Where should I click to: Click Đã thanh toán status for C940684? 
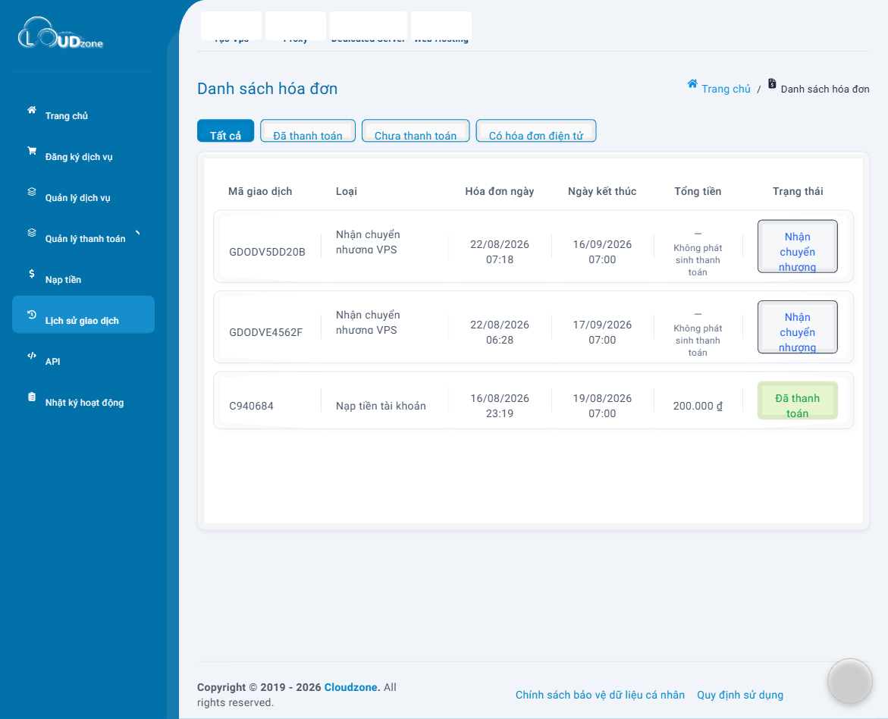(798, 400)
